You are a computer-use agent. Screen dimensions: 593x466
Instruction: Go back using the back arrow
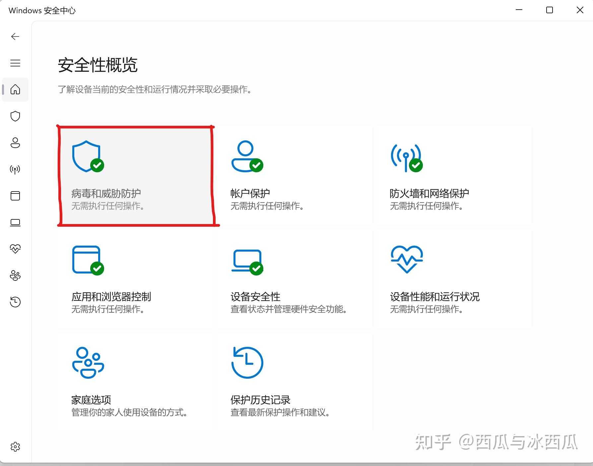click(15, 37)
